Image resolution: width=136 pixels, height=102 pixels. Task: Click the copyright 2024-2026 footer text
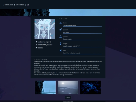click(68, 101)
